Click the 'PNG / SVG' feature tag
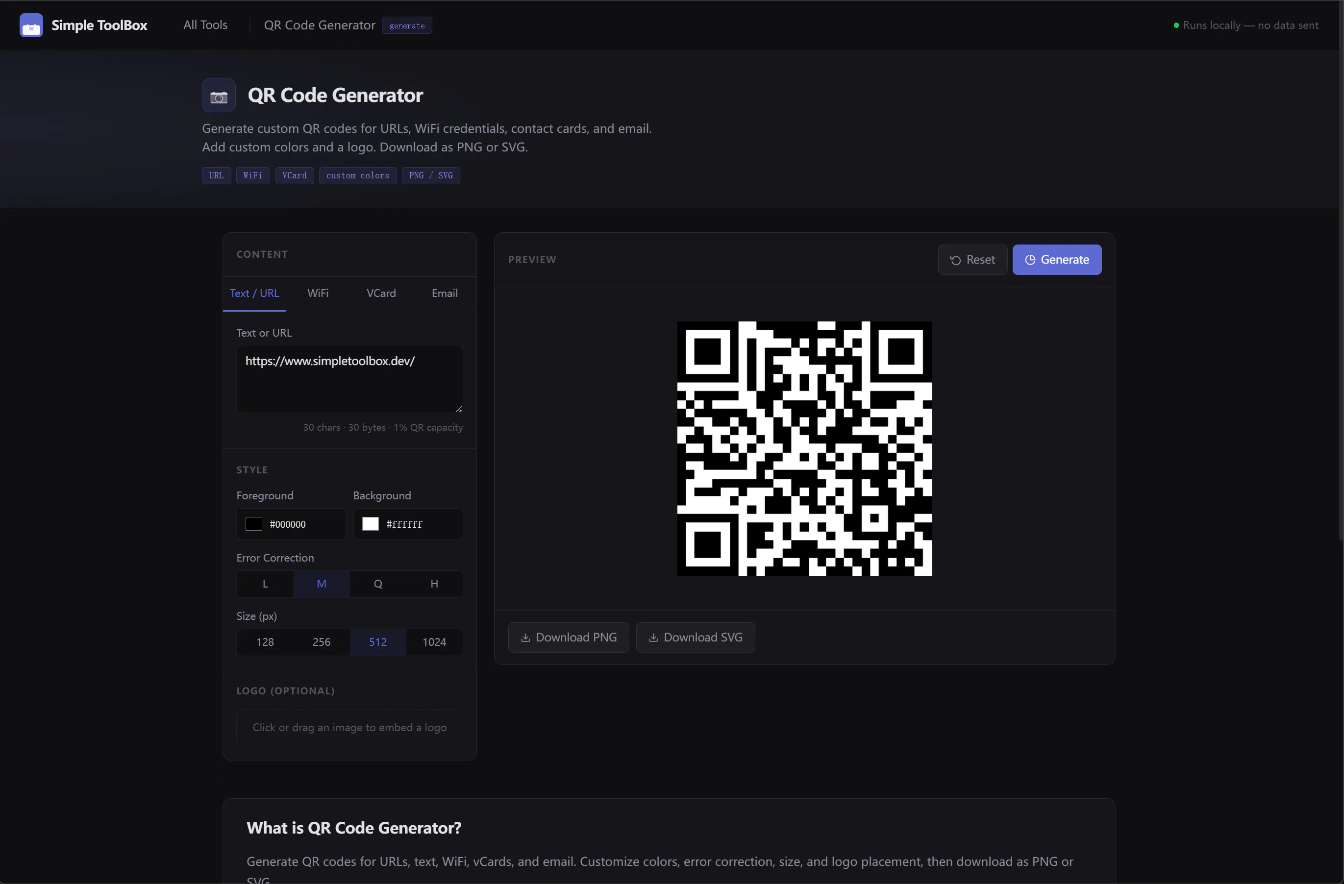The width and height of the screenshot is (1344, 884). click(x=431, y=175)
